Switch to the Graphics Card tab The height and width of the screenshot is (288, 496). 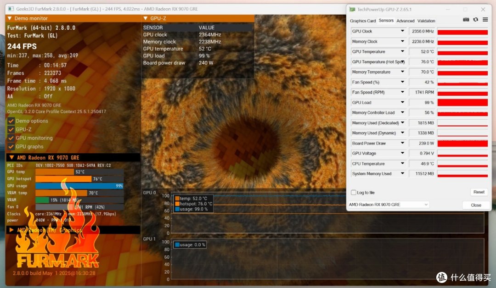(x=362, y=21)
